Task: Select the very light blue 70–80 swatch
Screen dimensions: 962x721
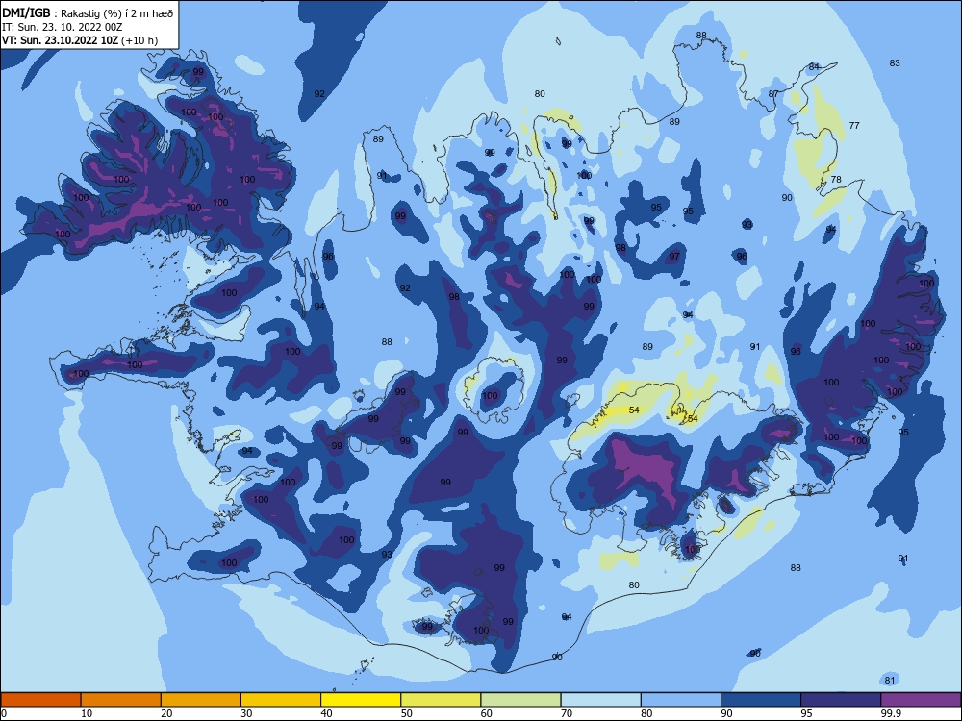Action: [601, 700]
